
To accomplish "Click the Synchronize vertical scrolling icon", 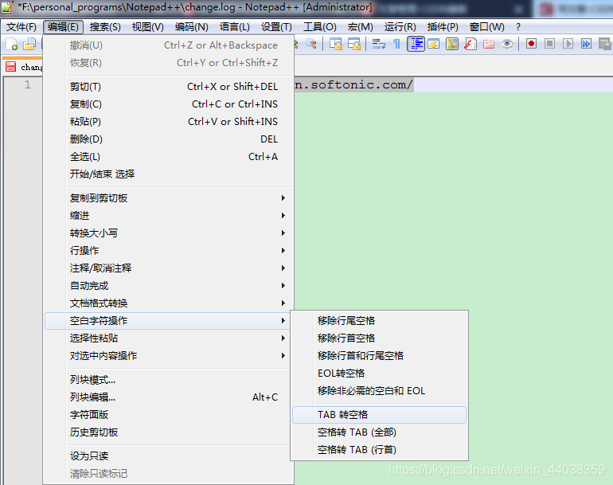I will tap(335, 44).
